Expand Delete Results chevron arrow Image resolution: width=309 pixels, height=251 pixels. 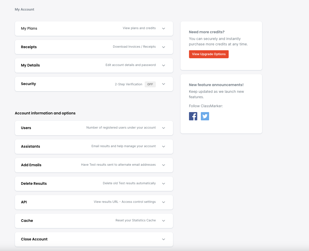164,184
